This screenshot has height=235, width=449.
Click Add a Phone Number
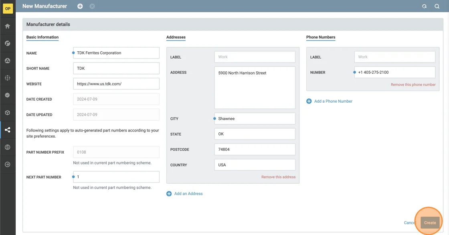pyautogui.click(x=333, y=101)
